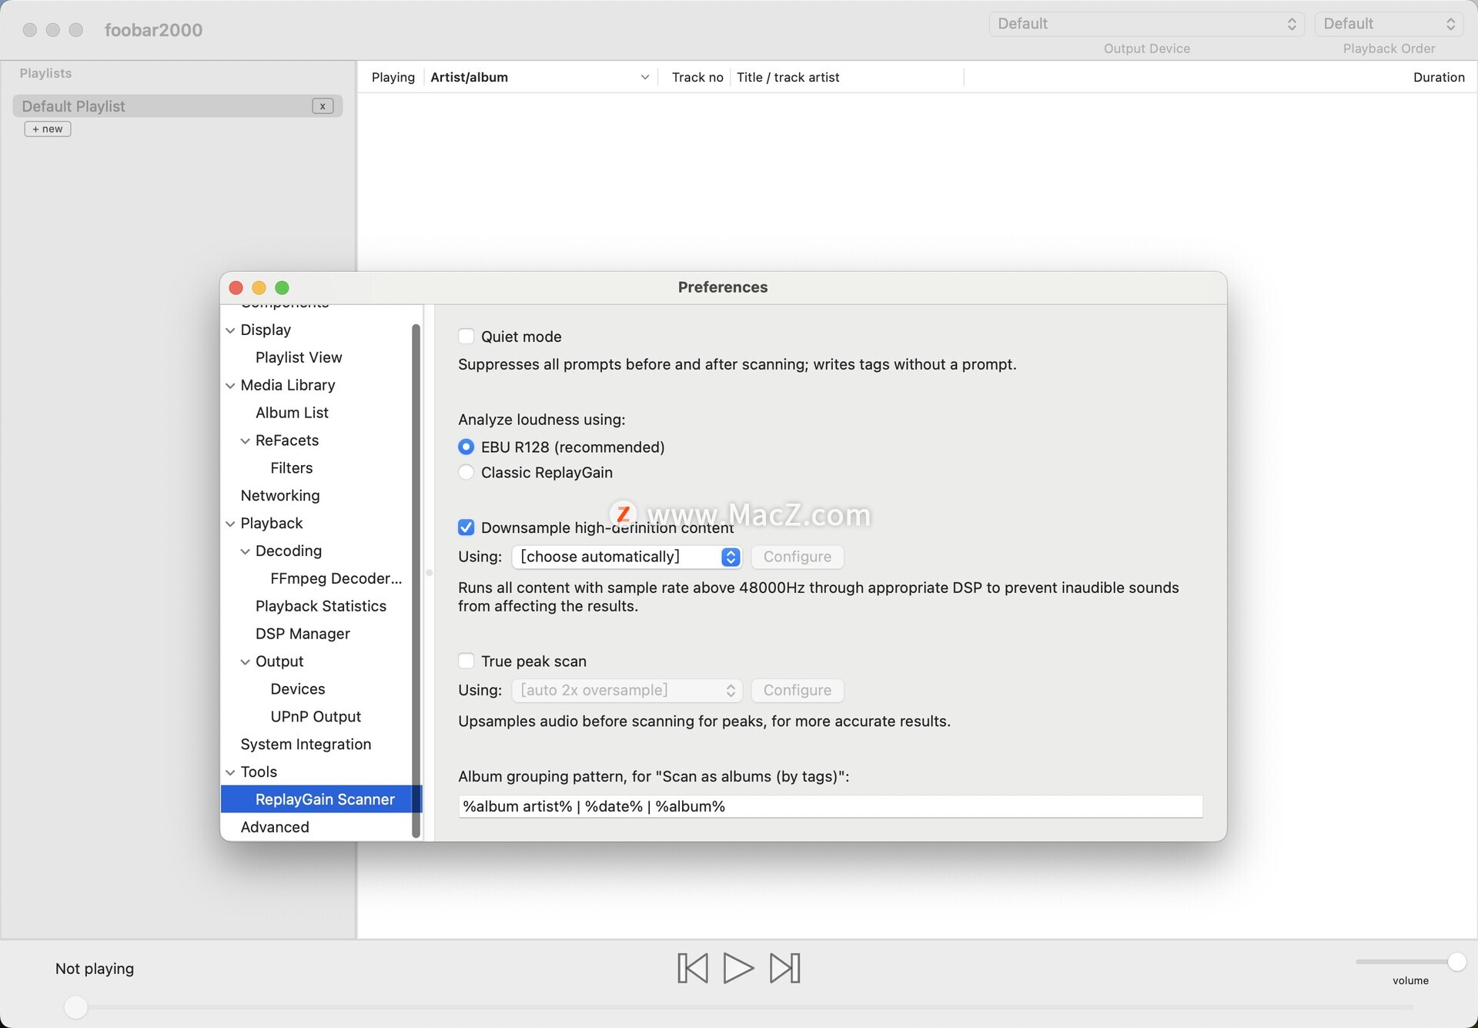This screenshot has height=1028, width=1478.
Task: Select Classic ReplayGain radio button
Action: [466, 472]
